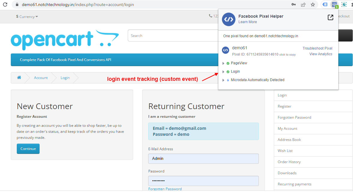Image resolution: width=353 pixels, height=192 pixels.
Task: Open Forgotten Password in the sidebar
Action: click(x=313, y=117)
